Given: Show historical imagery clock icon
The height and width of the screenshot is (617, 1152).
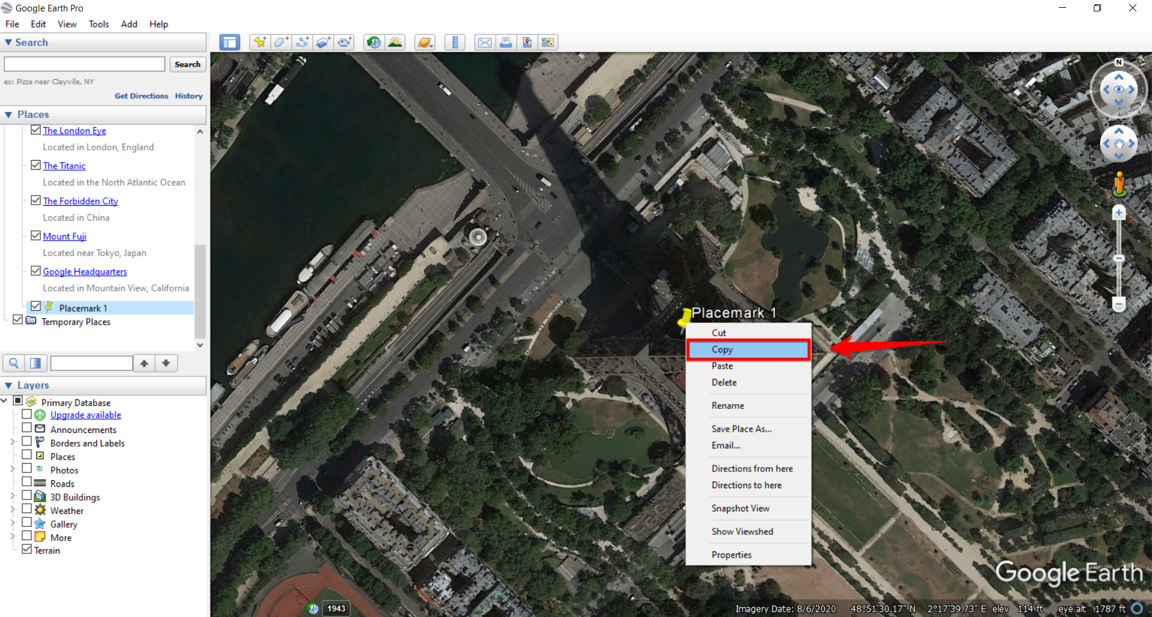Looking at the screenshot, I should coord(373,42).
